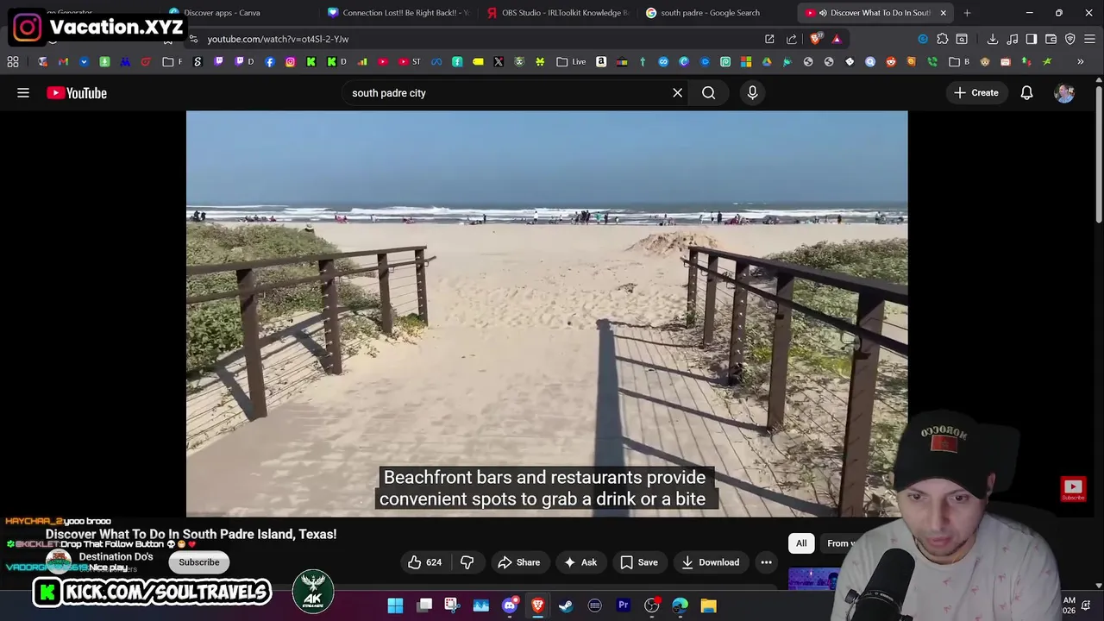Share the video
Screen dimensions: 1104x621
519,562
